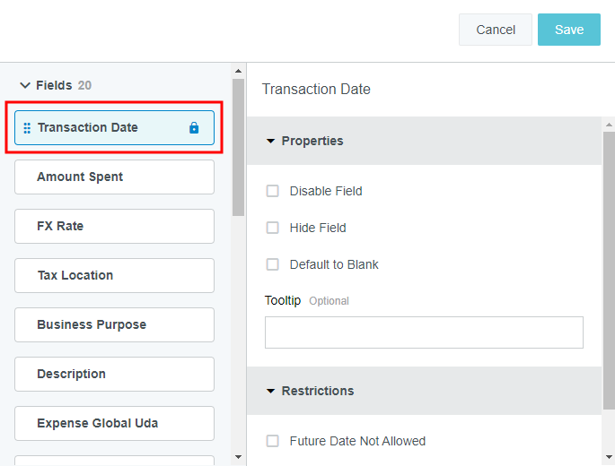Check Future Date Not Allowed

coord(273,441)
